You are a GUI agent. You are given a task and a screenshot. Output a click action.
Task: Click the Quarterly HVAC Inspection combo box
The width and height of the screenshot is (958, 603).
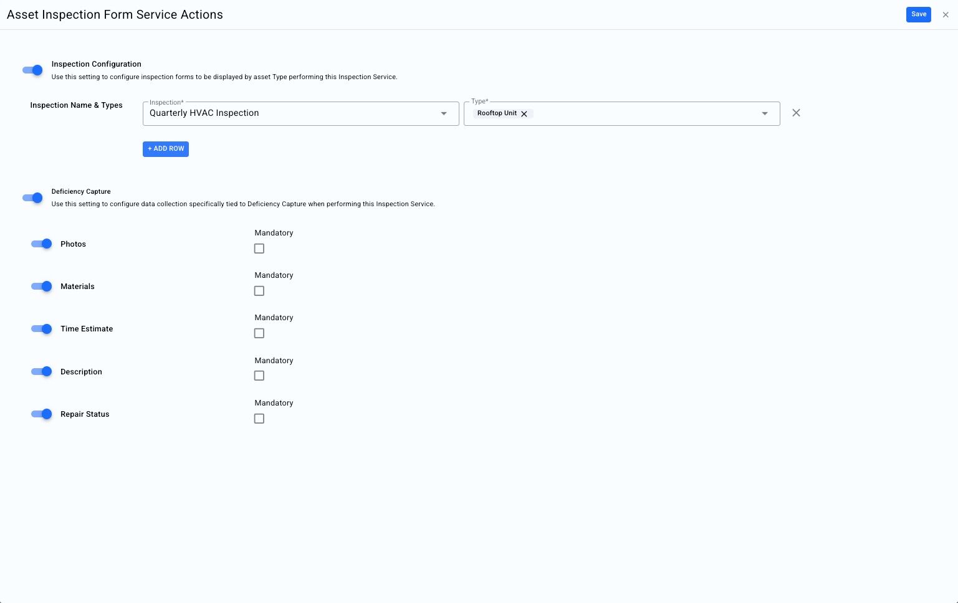tap(293, 113)
